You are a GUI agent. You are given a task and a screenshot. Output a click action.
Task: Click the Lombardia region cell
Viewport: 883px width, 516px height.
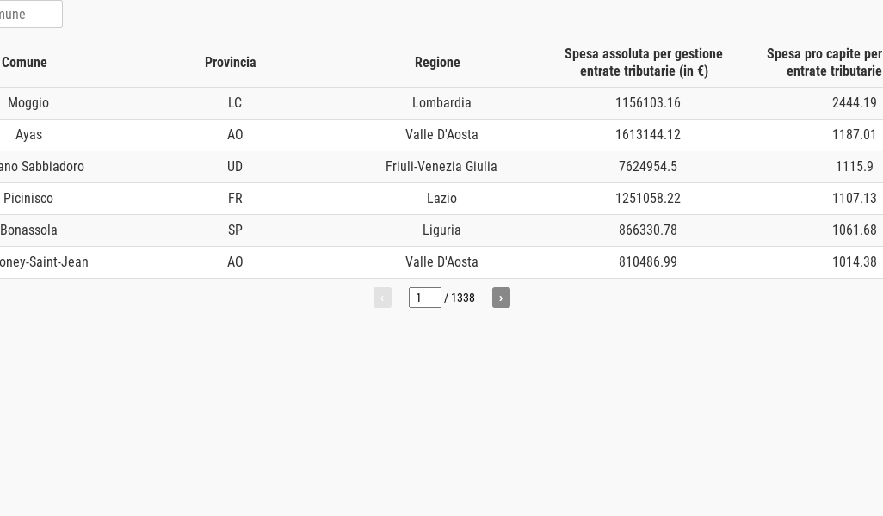pyautogui.click(x=441, y=102)
